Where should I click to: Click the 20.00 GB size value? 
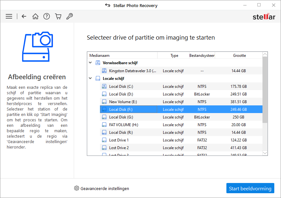(x=239, y=125)
